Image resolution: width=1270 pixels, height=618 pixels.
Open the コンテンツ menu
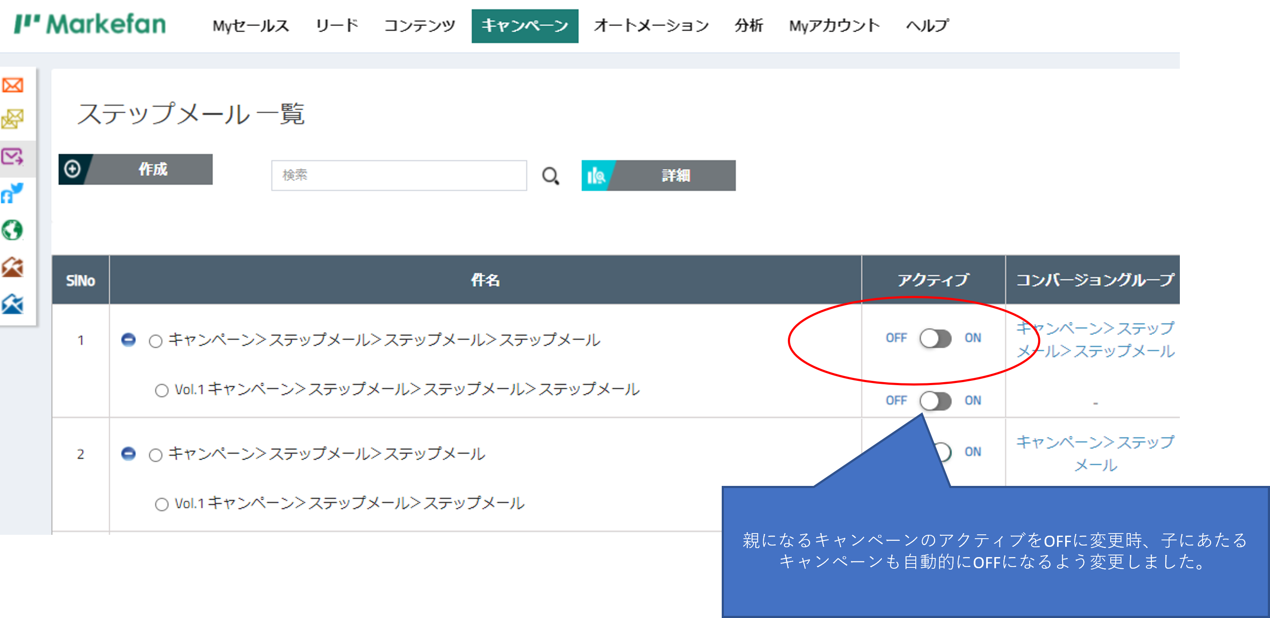pyautogui.click(x=419, y=26)
